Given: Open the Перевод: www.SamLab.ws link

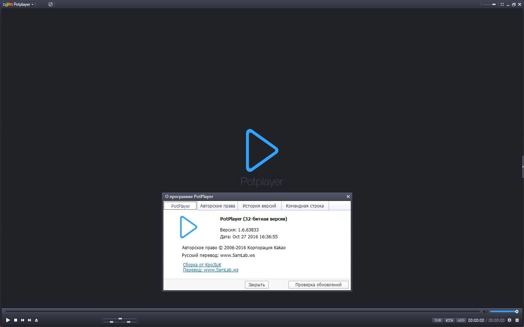Looking at the screenshot, I should [x=211, y=270].
